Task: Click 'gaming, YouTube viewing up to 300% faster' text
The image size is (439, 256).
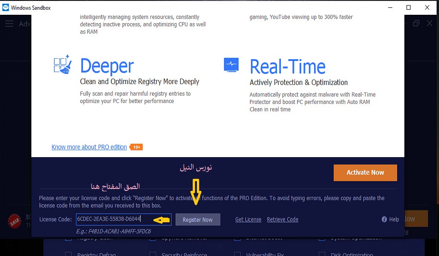Action: (301, 17)
